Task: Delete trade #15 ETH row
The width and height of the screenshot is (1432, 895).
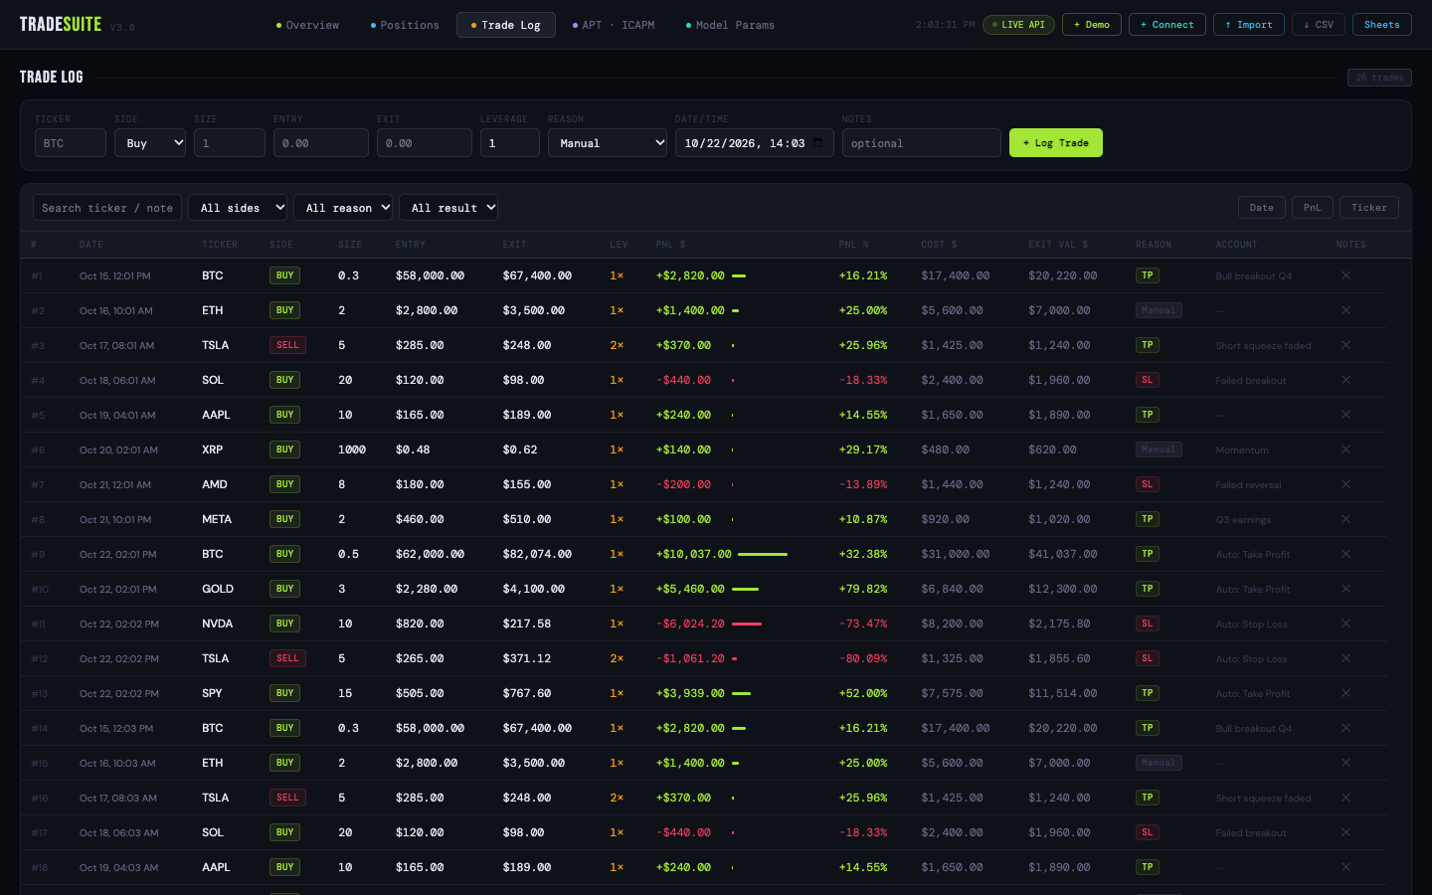Action: [1345, 763]
